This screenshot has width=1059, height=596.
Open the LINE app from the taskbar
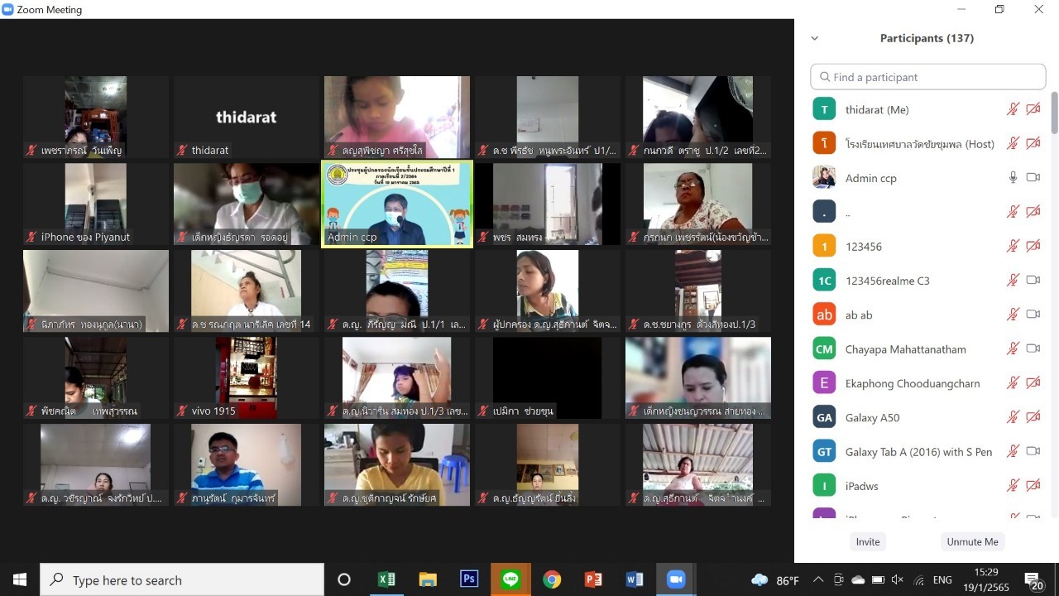[510, 579]
